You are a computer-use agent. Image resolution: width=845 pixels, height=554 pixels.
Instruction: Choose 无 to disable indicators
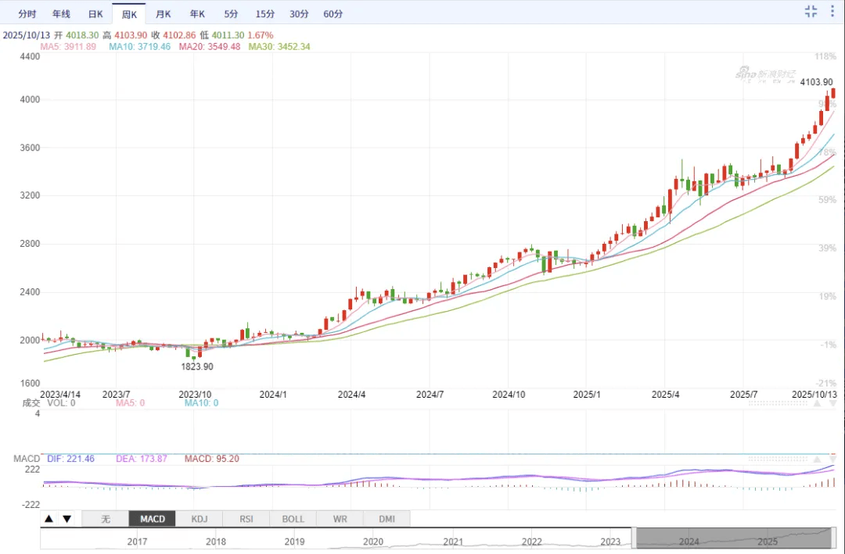tap(106, 519)
